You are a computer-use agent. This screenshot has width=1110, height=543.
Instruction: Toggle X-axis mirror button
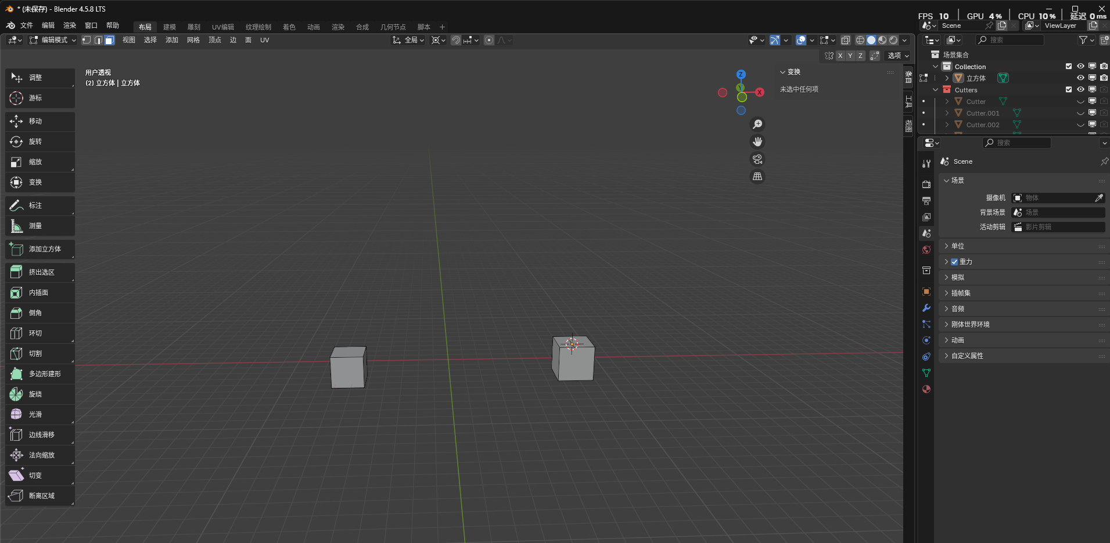[x=840, y=56]
